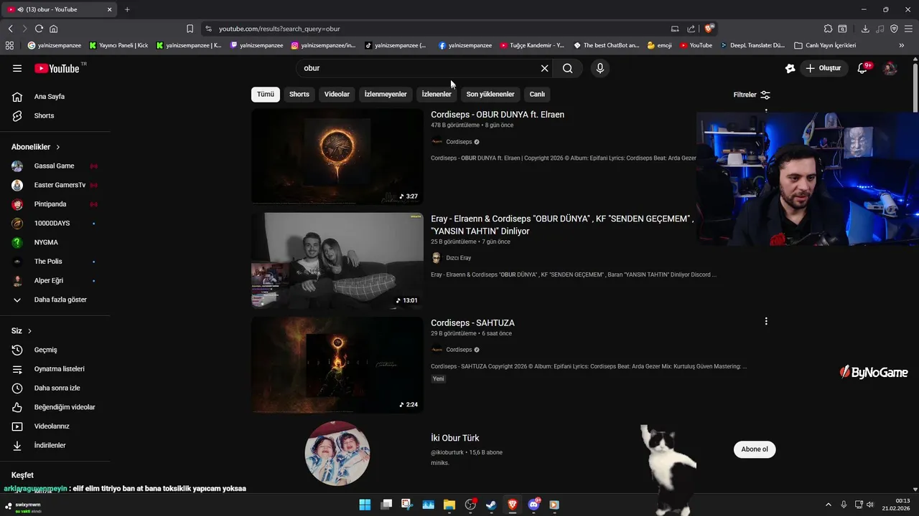This screenshot has width=919, height=516.
Task: Open the Oluştur create button
Action: pyautogui.click(x=823, y=68)
